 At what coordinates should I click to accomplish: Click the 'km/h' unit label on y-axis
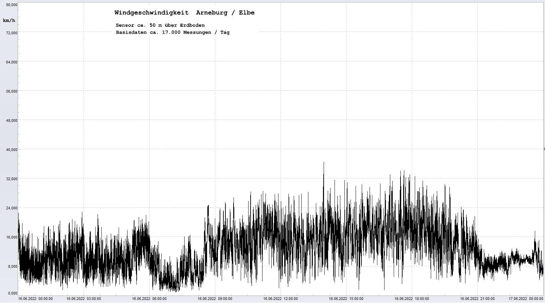click(9, 21)
